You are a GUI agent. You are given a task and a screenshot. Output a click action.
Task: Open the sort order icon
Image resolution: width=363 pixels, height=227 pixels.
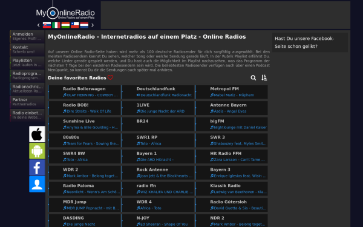coord(264,78)
